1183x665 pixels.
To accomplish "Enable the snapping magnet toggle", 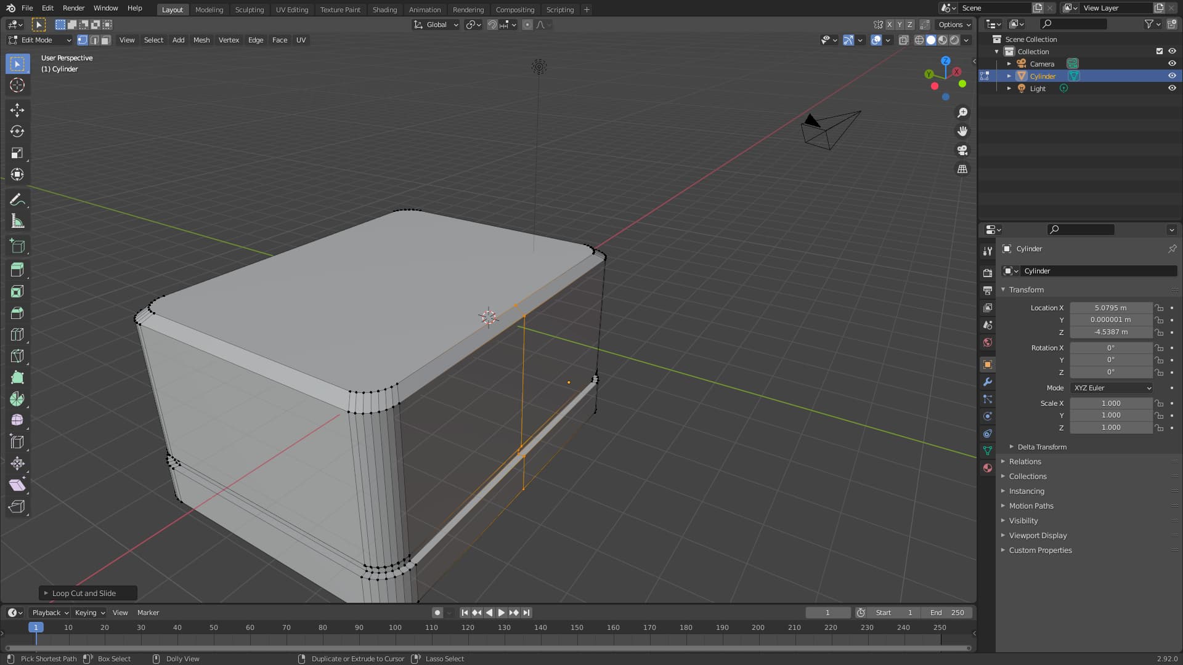I will (492, 25).
